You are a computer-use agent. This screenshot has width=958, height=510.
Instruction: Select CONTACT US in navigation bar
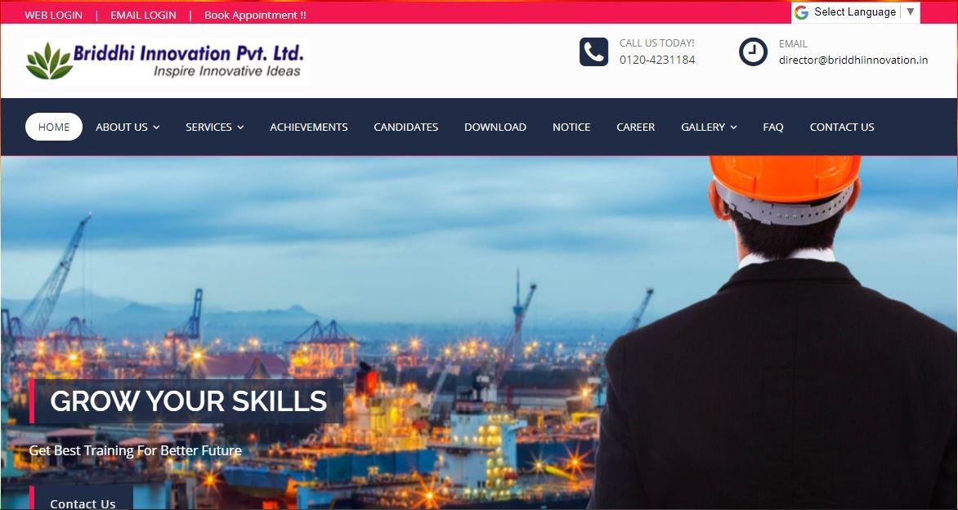841,127
